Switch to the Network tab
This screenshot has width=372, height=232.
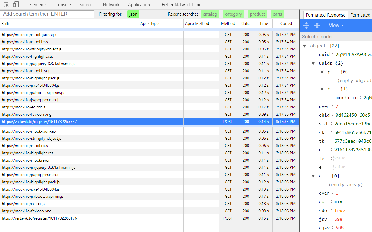click(x=111, y=5)
